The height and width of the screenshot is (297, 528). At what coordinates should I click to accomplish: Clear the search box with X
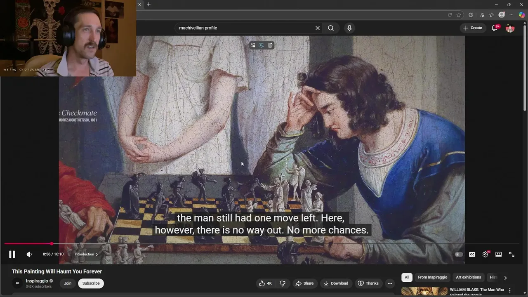pyautogui.click(x=318, y=28)
